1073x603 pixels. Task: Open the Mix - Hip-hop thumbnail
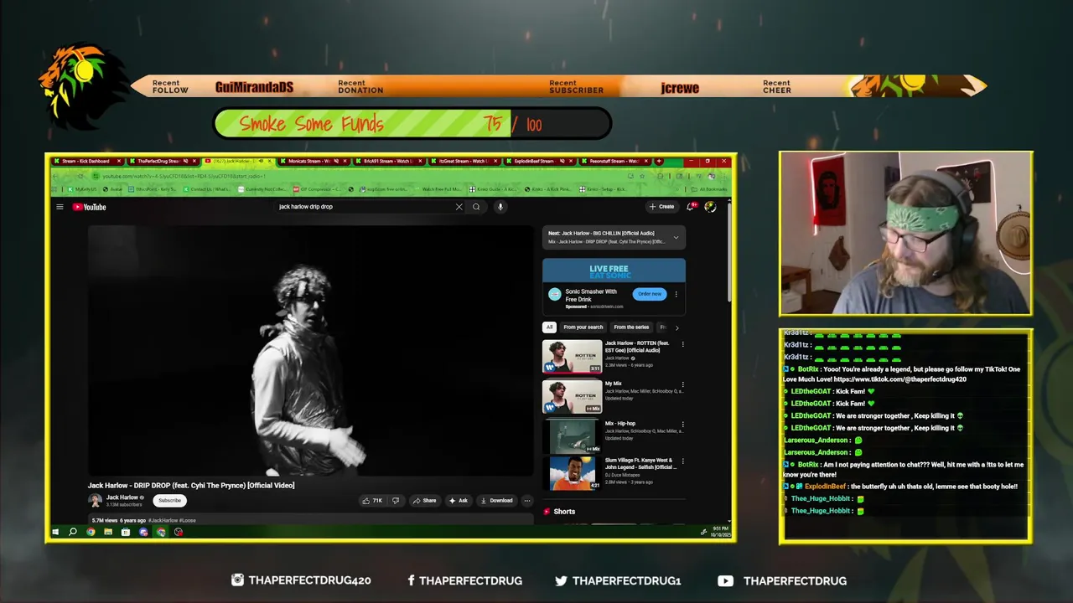[572, 436]
